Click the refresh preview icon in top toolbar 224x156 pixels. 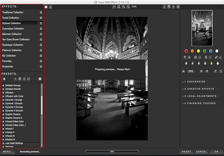pos(50,7)
